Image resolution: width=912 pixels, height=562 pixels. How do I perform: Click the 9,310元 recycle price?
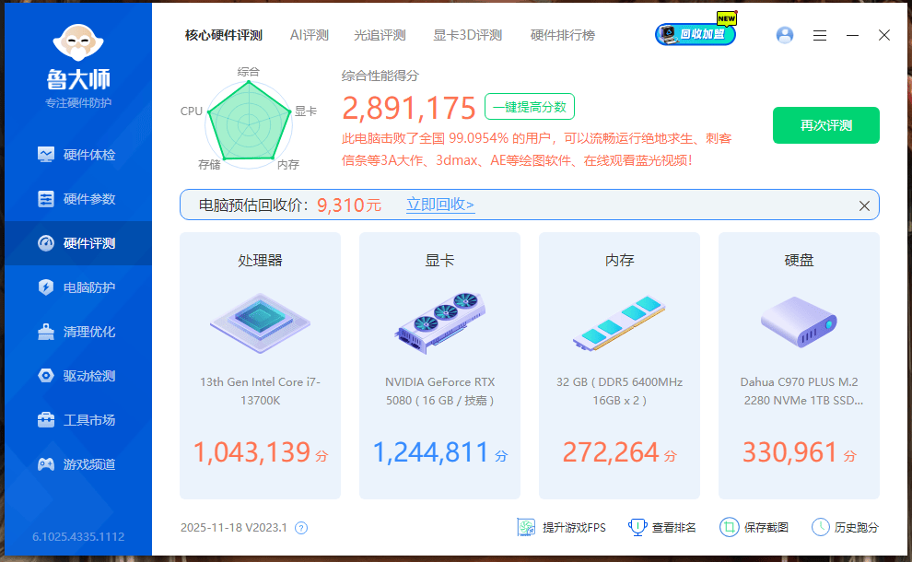(349, 205)
